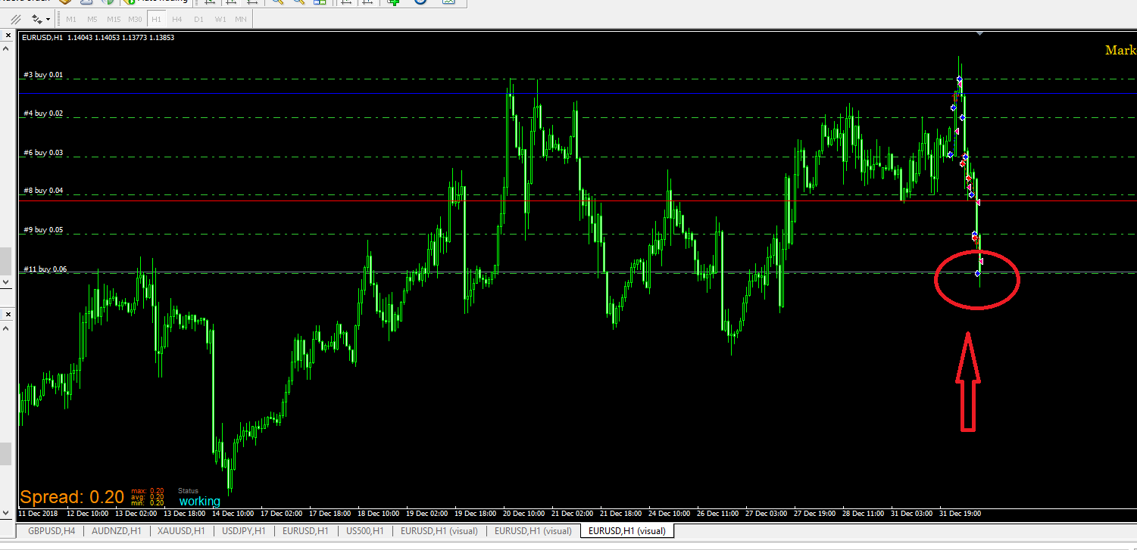The image size is (1137, 550).
Task: Open the AUDNZD,H1 chart tab
Action: pyautogui.click(x=116, y=531)
